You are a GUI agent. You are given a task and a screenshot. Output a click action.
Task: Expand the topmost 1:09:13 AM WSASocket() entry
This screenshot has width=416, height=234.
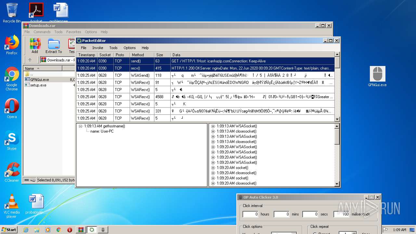[x=213, y=126]
